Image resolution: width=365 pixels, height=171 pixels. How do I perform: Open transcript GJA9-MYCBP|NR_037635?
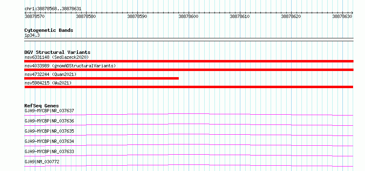49,131
